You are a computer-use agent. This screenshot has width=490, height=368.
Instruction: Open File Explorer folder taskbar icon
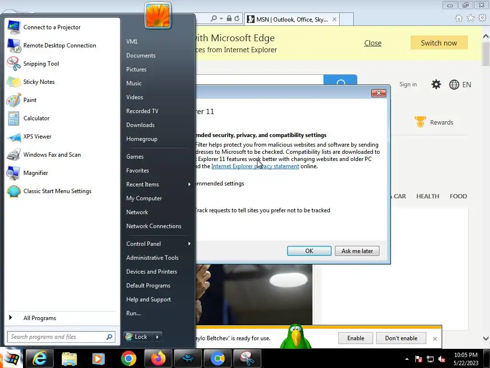click(69, 358)
